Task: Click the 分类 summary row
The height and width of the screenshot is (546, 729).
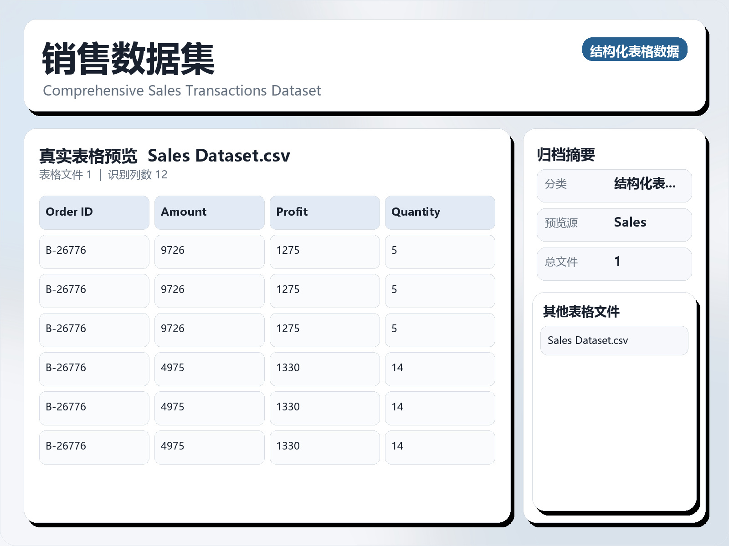Action: click(614, 185)
